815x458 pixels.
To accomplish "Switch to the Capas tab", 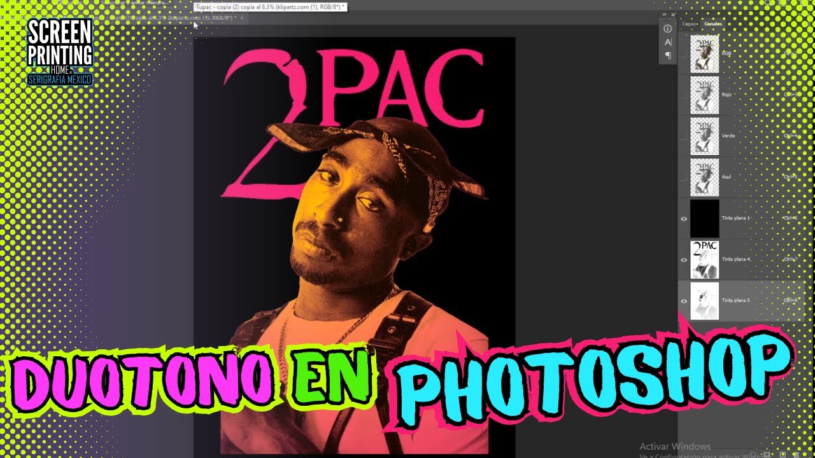I will (690, 24).
